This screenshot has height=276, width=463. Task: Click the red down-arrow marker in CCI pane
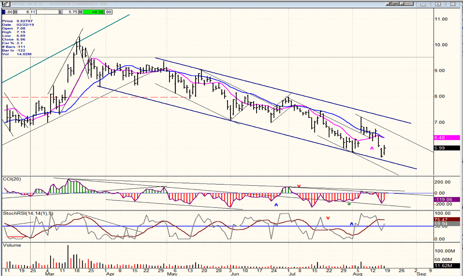pyautogui.click(x=299, y=186)
